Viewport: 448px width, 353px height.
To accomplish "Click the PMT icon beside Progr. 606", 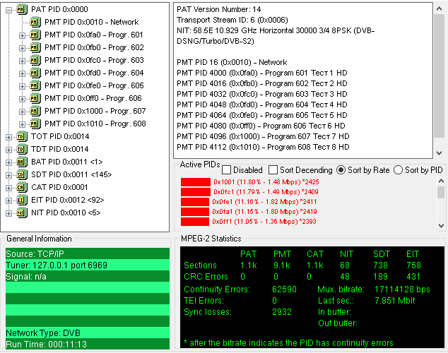I will (x=35, y=98).
